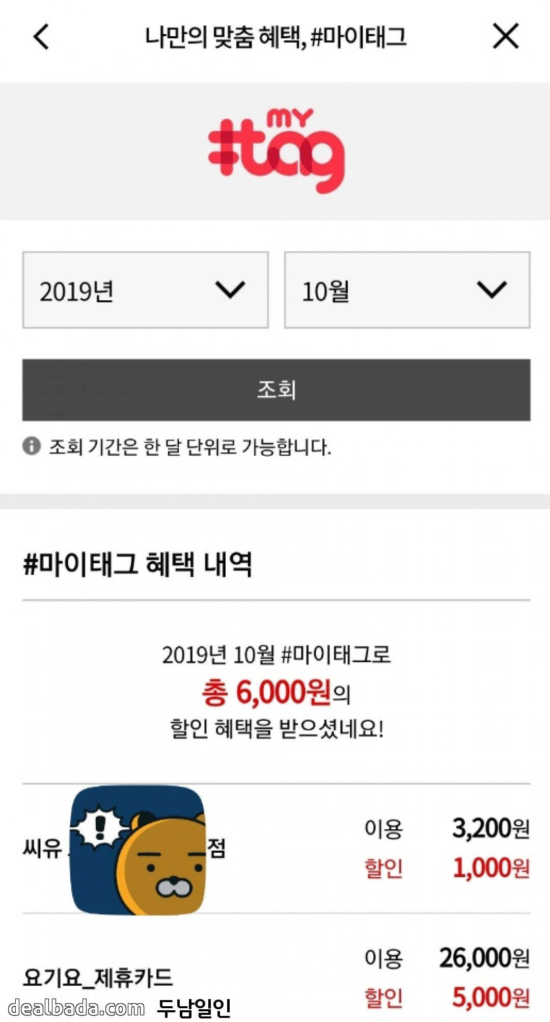Open the 2019년 year dropdown
Image resolution: width=550 pixels, height=1022 pixels.
click(145, 290)
